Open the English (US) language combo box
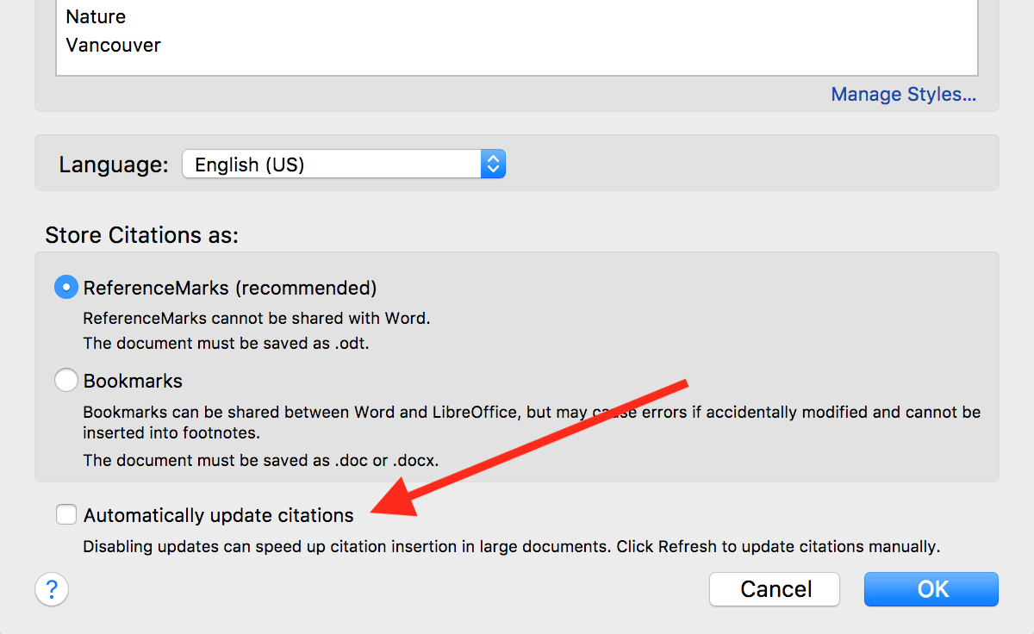The image size is (1034, 634). (336, 164)
